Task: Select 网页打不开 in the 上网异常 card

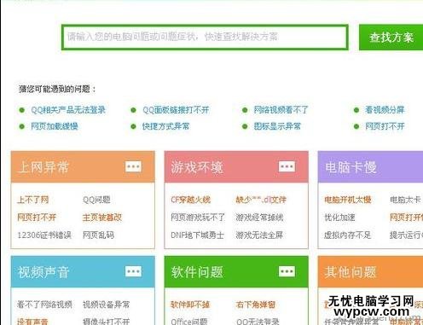Action: [x=37, y=218]
